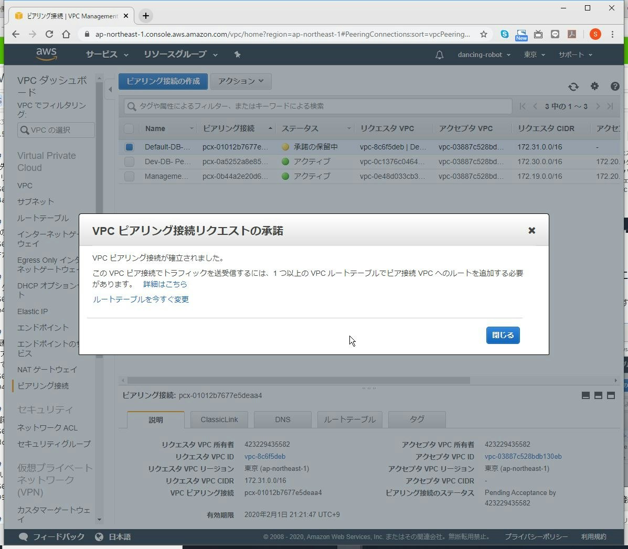Image resolution: width=628 pixels, height=549 pixels.
Task: Expand the リソースグループ dropdown
Action: pyautogui.click(x=180, y=55)
